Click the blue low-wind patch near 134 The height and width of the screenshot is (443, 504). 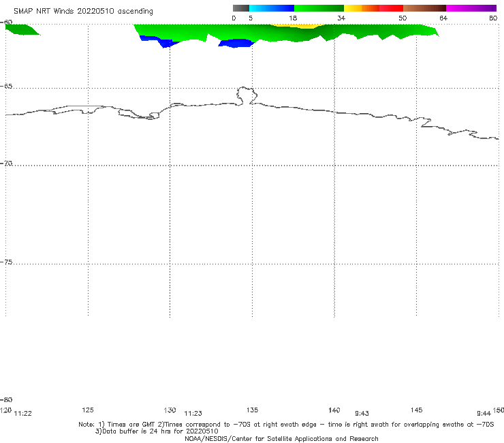[237, 43]
